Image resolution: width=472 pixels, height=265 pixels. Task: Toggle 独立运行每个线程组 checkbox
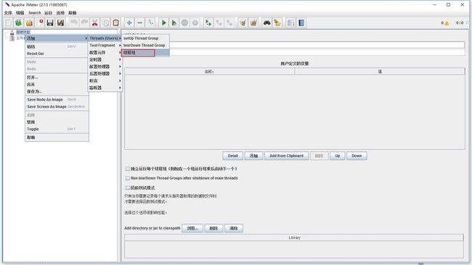click(128, 169)
